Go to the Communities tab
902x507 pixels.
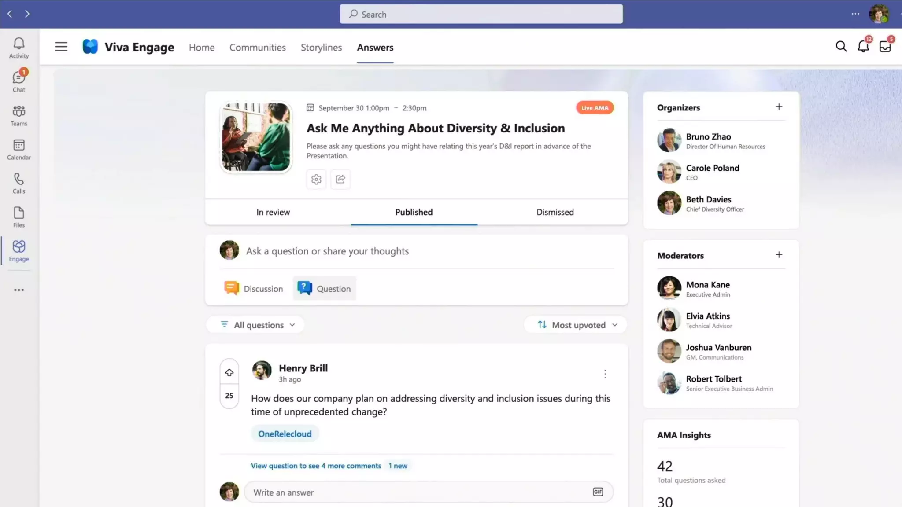point(258,47)
